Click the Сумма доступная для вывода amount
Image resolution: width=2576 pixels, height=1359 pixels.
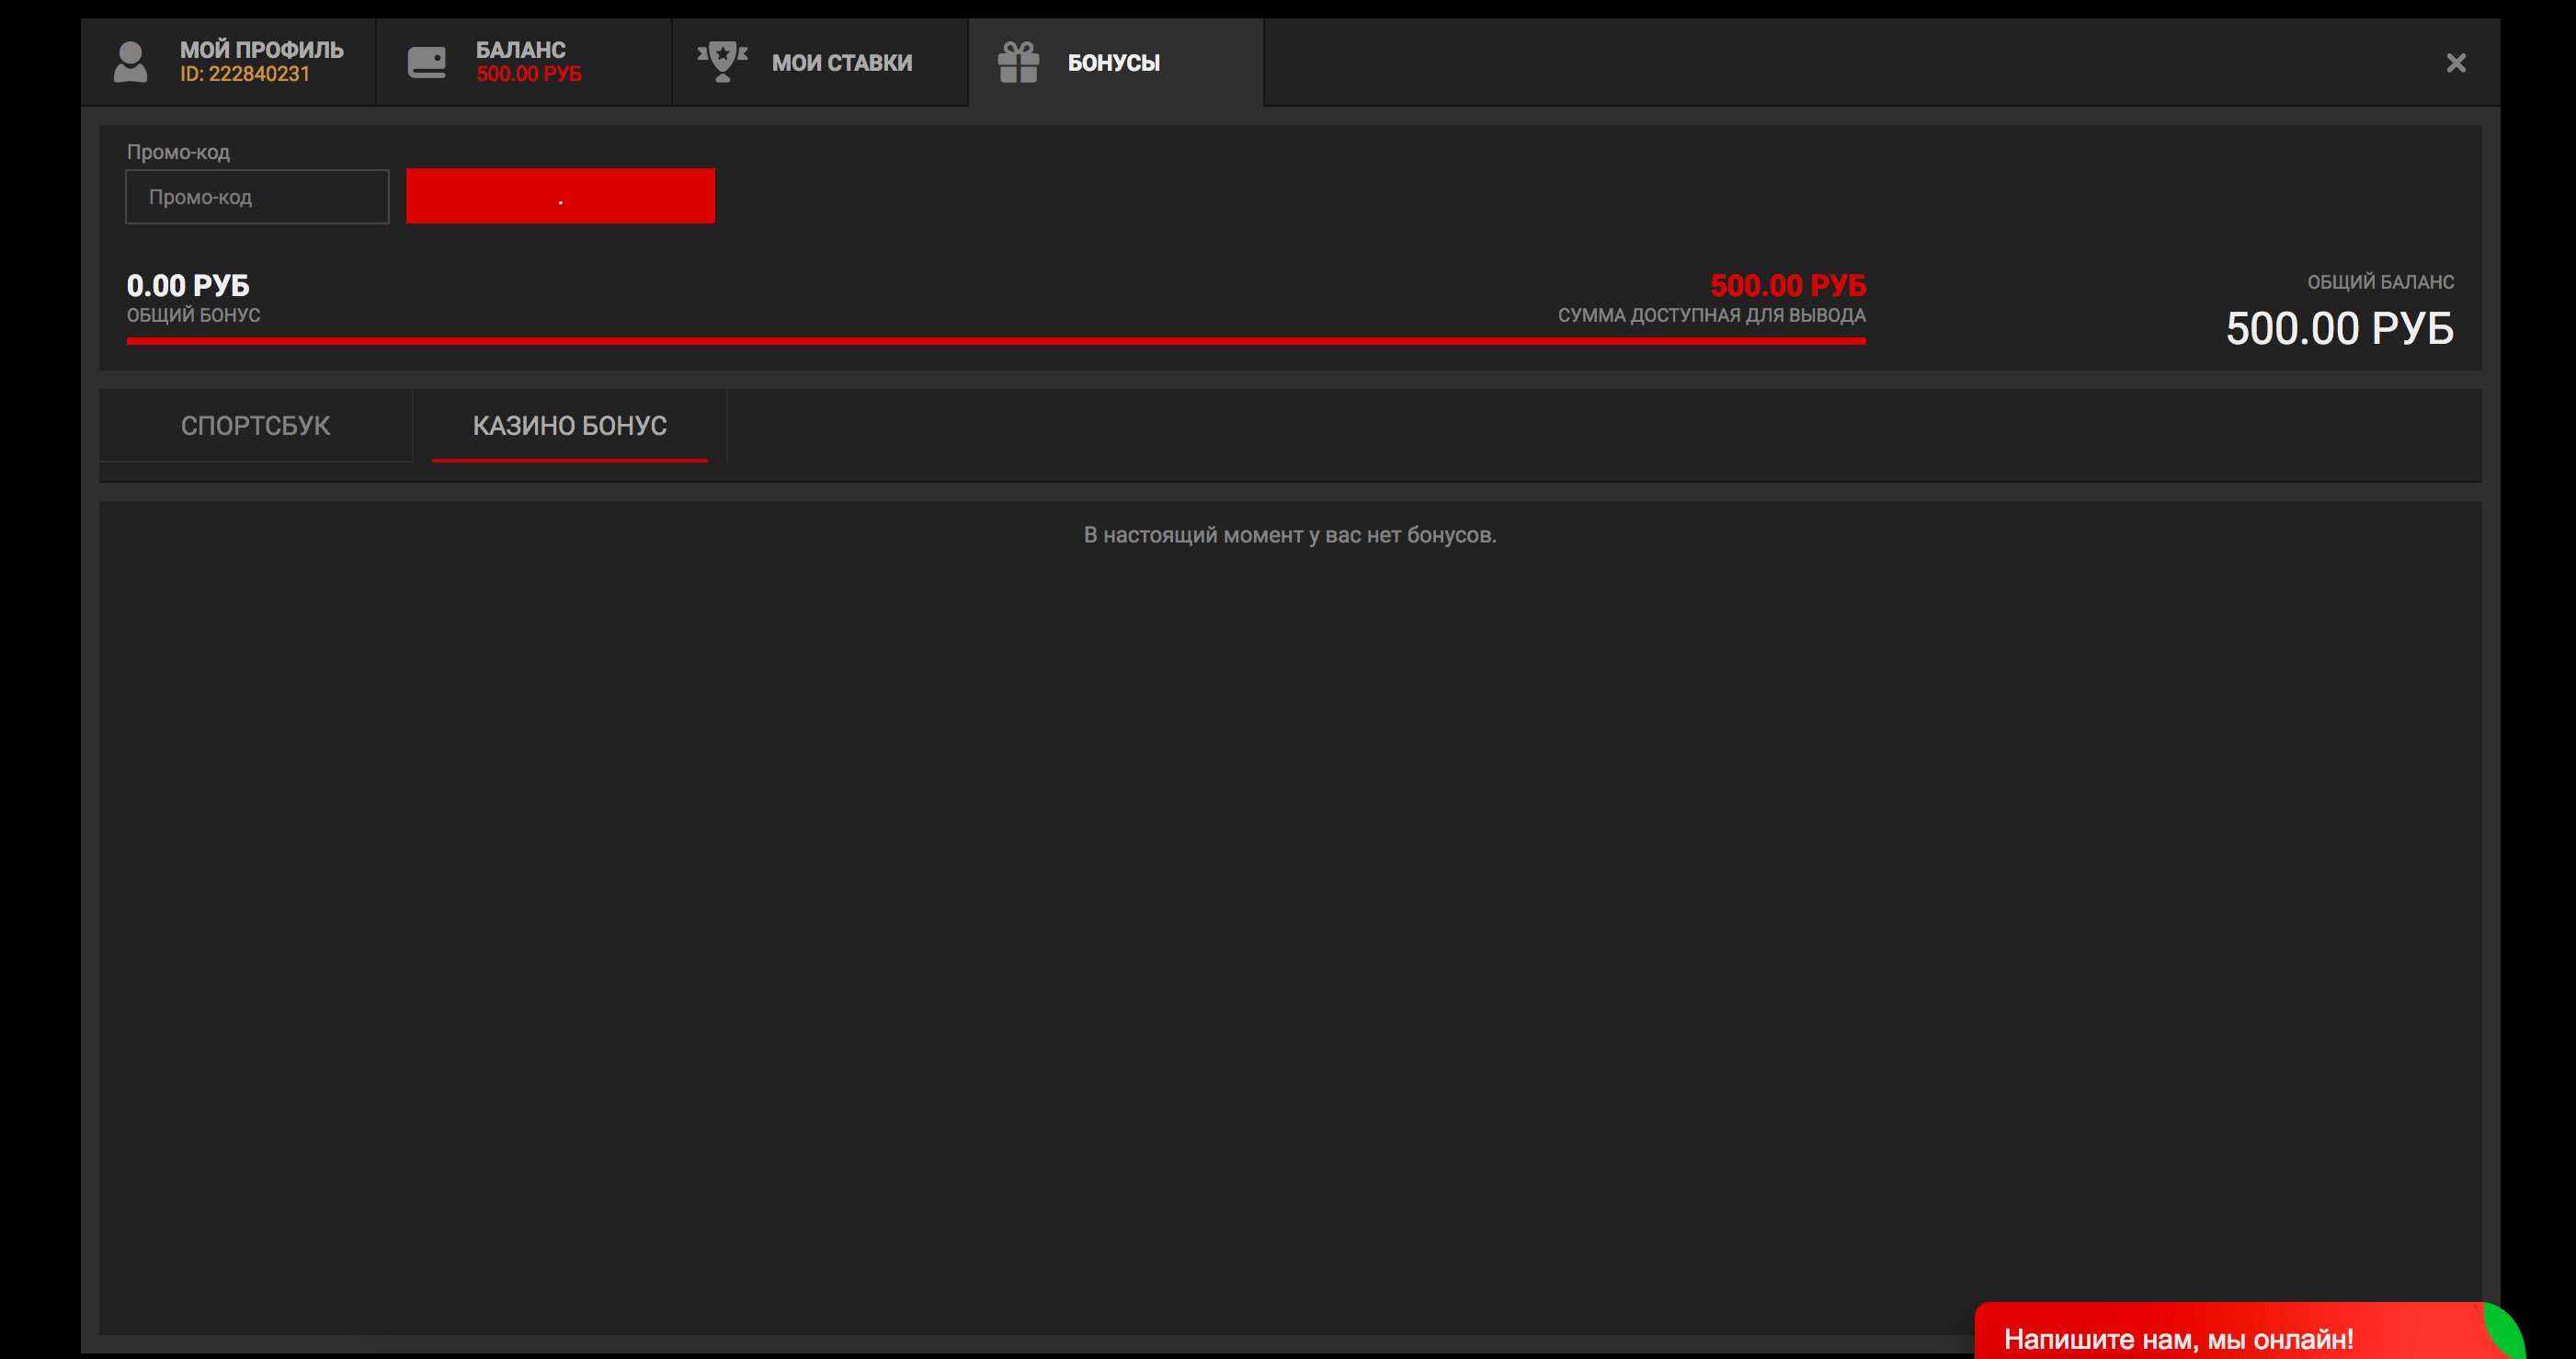click(1787, 286)
